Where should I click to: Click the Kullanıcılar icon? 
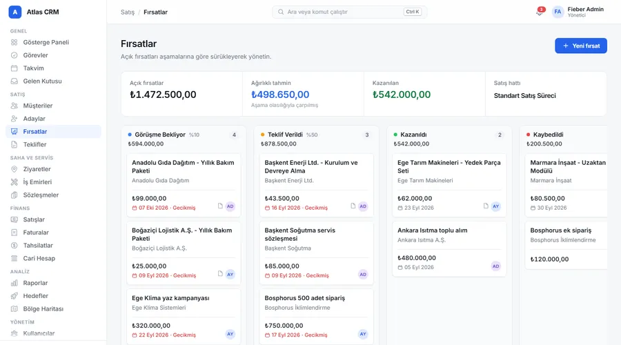tap(14, 333)
